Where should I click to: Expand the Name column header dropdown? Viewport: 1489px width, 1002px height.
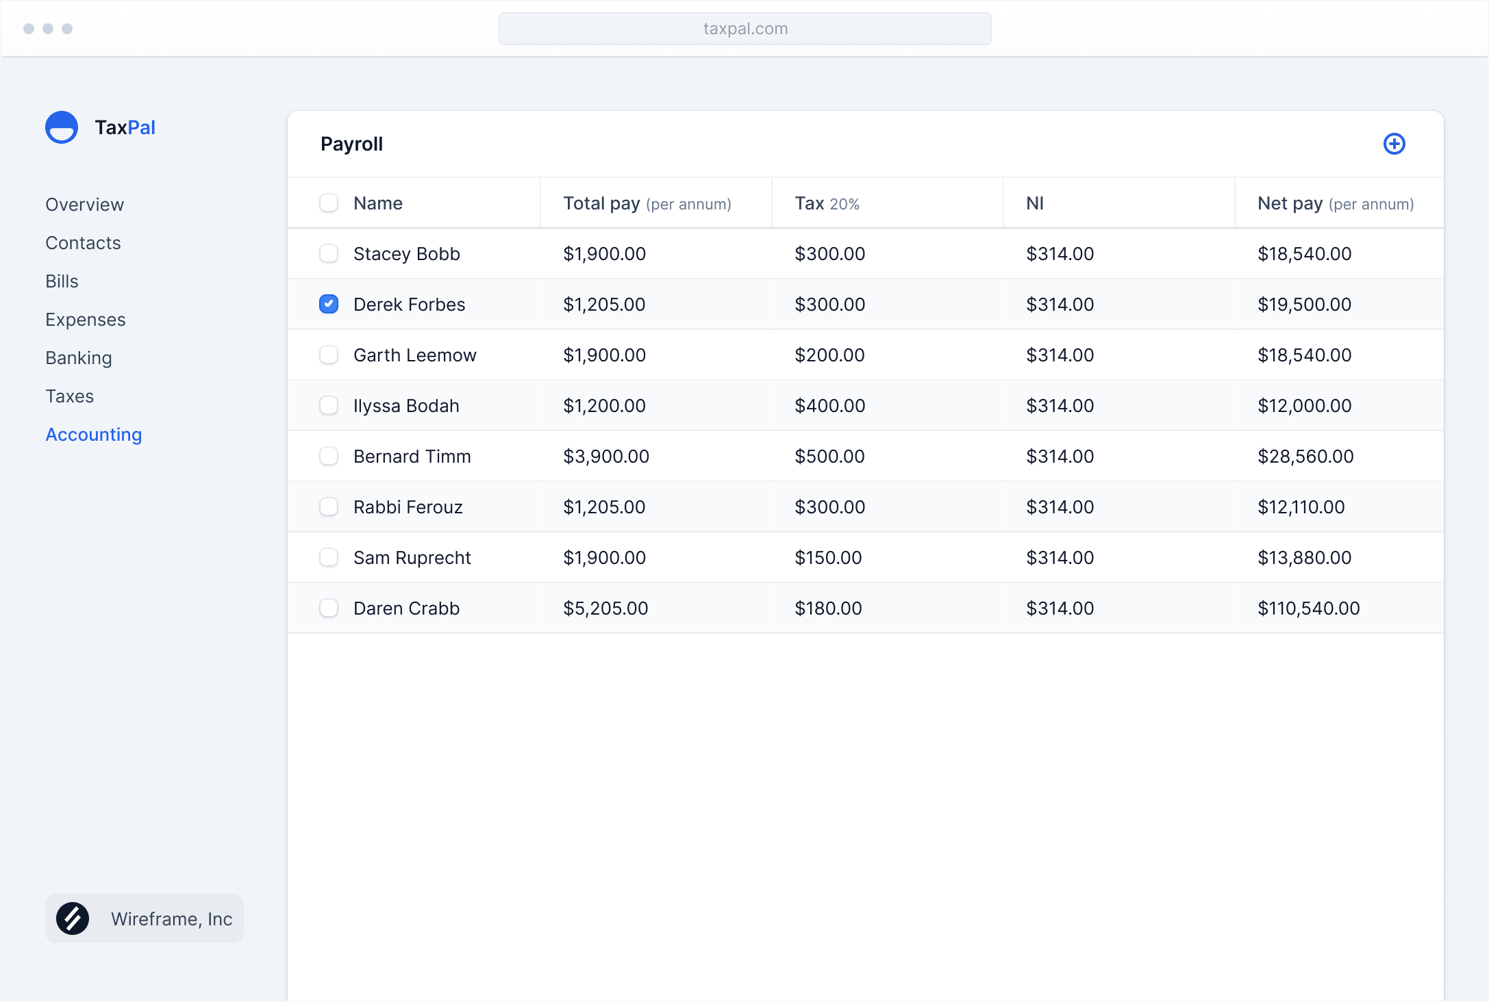377,203
